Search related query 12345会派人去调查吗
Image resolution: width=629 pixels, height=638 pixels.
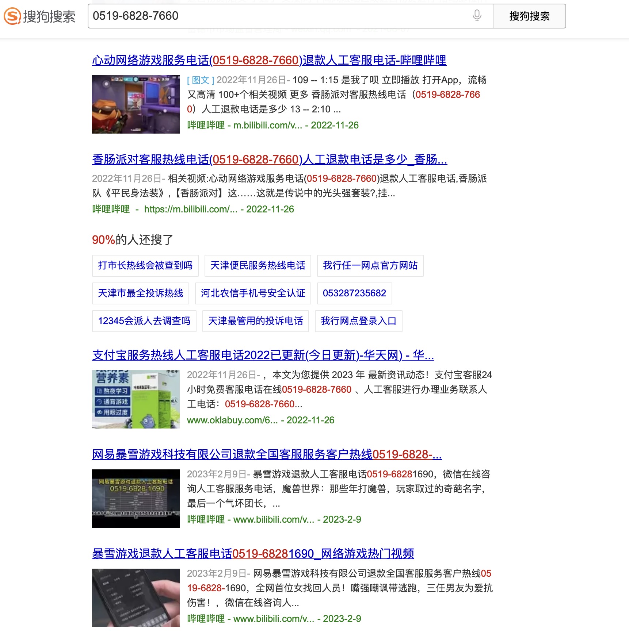pyautogui.click(x=144, y=321)
